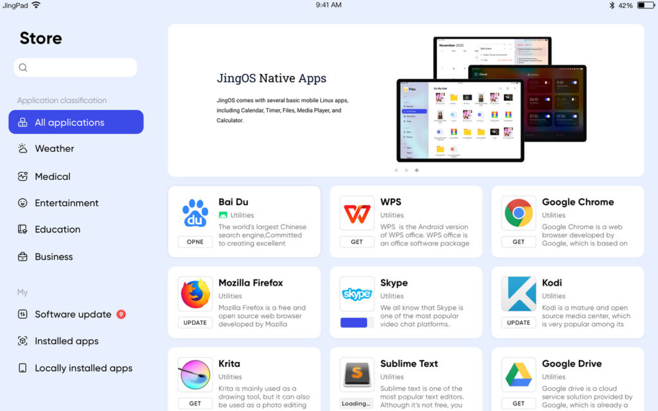The width and height of the screenshot is (658, 411).
Task: Click the Bai Du app title
Action: click(x=233, y=202)
